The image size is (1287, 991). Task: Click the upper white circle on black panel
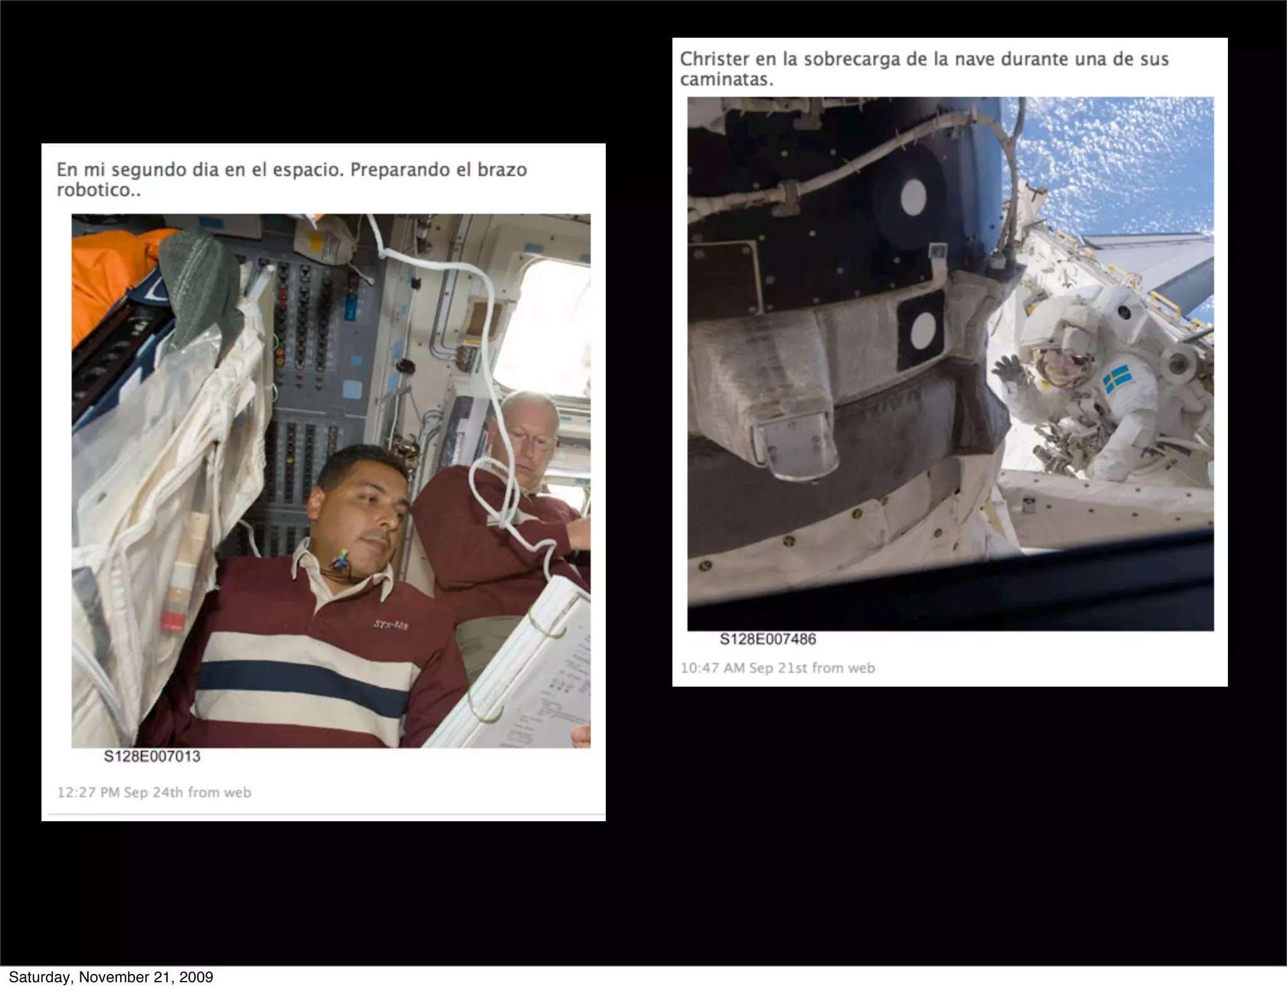[913, 196]
